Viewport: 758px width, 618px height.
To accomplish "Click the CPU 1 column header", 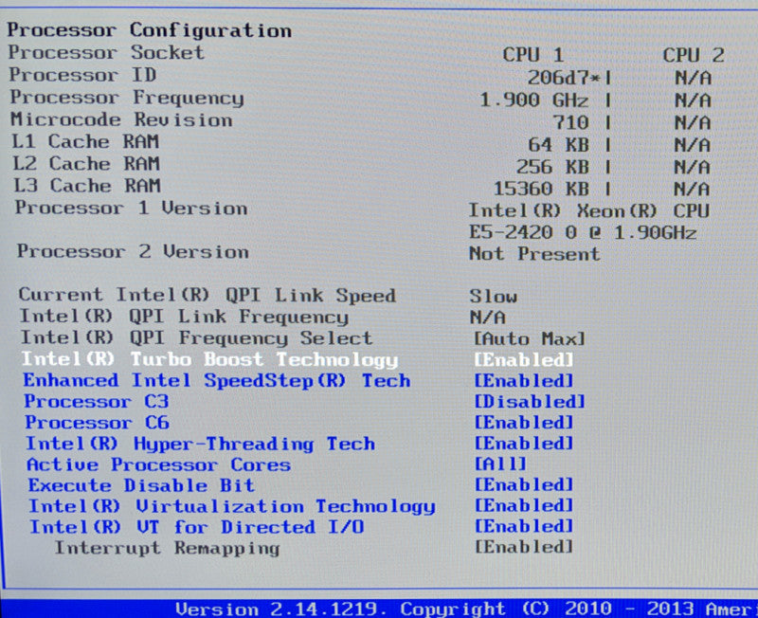I will (533, 55).
